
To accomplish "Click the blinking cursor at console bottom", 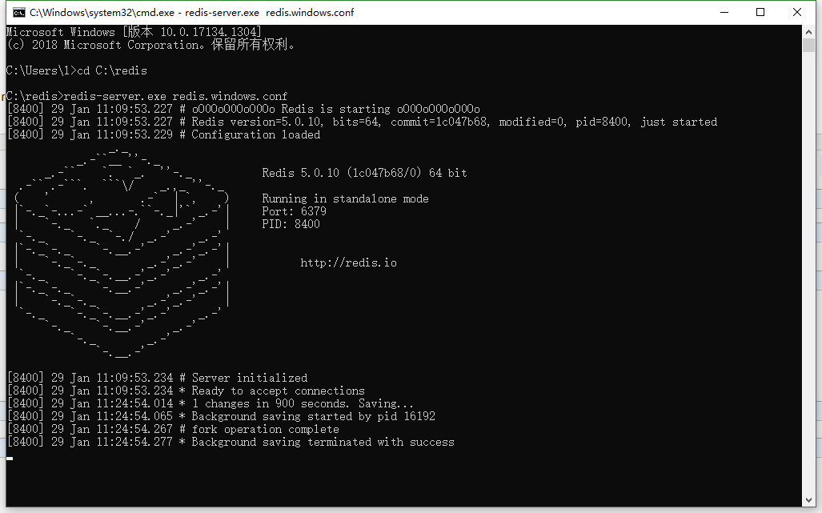I will click(10, 459).
